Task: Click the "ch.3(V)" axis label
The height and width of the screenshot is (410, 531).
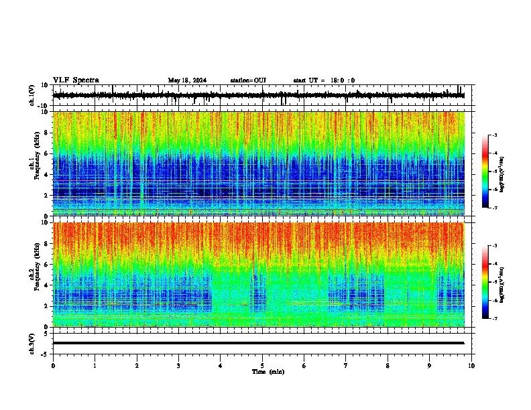Action: (32, 344)
